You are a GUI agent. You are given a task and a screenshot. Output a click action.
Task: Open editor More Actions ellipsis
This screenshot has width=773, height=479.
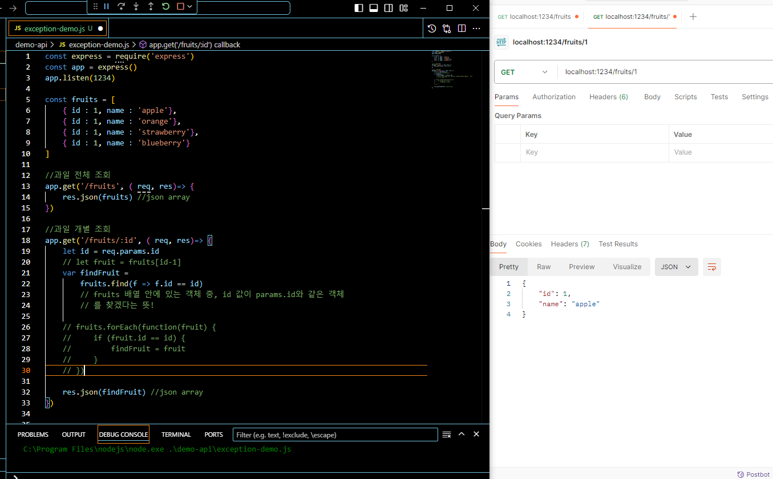coord(477,28)
